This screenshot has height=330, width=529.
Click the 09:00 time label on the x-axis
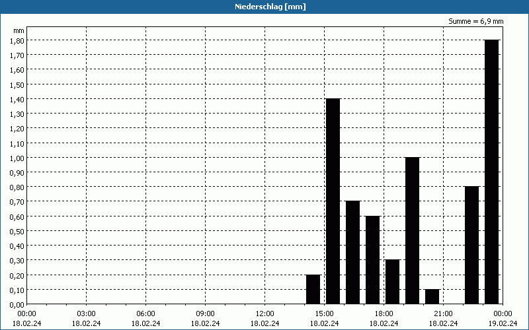click(205, 314)
